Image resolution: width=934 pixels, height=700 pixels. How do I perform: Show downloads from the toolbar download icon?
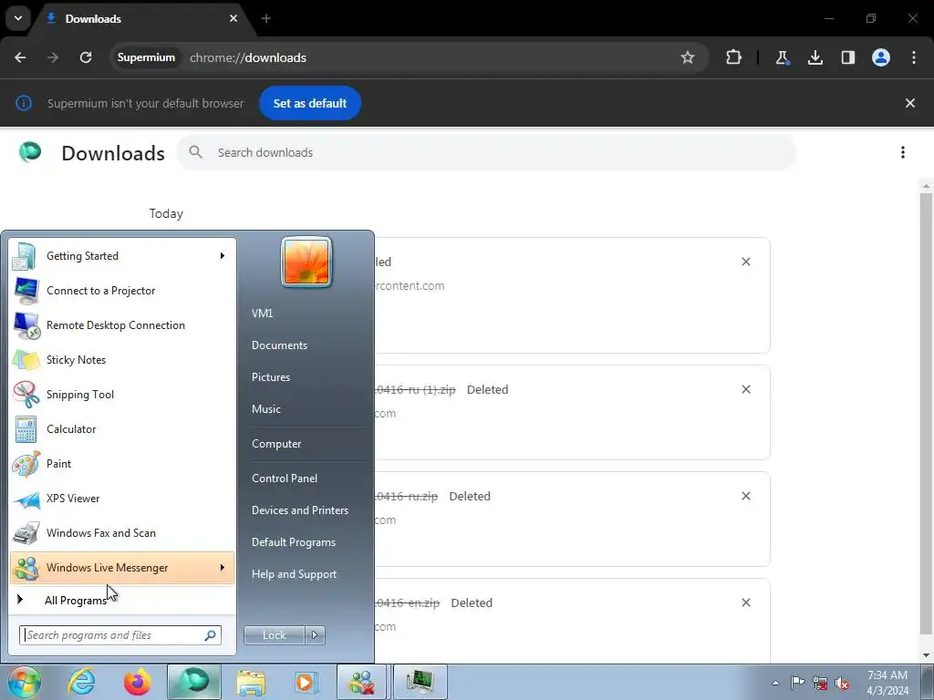[x=815, y=57]
